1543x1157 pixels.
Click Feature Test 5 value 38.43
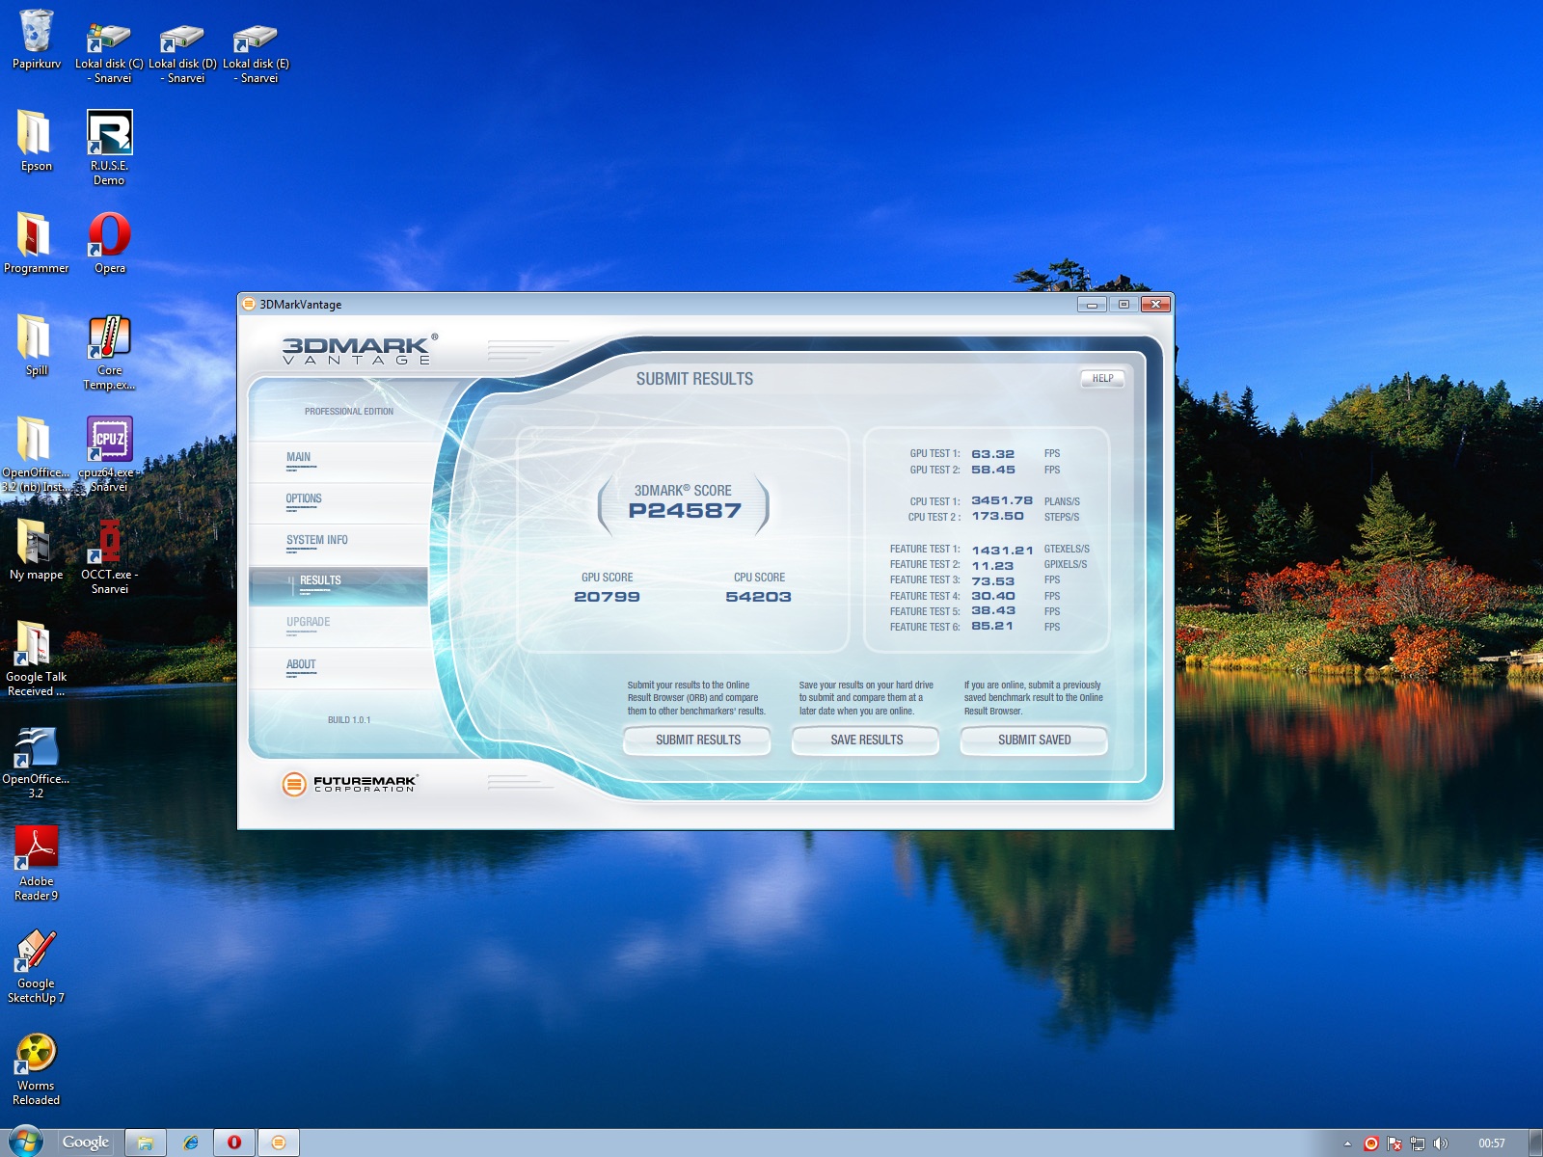click(x=993, y=610)
